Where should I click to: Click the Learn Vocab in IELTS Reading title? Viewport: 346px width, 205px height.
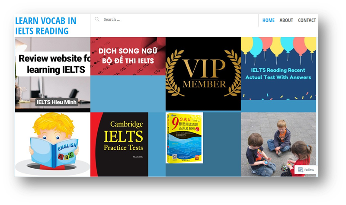[46, 26]
